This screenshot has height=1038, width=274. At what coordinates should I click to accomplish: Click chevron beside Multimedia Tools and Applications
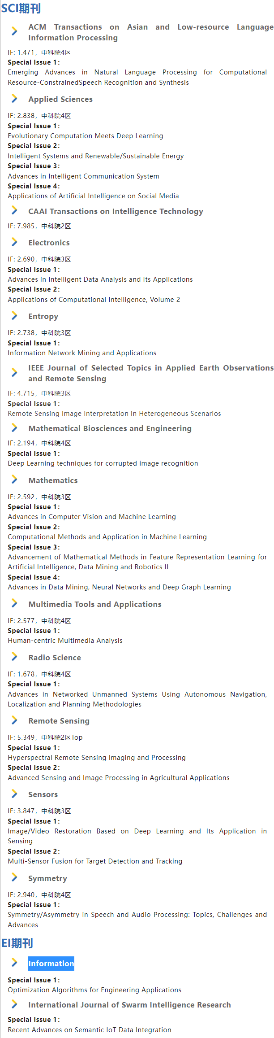[x=14, y=604]
